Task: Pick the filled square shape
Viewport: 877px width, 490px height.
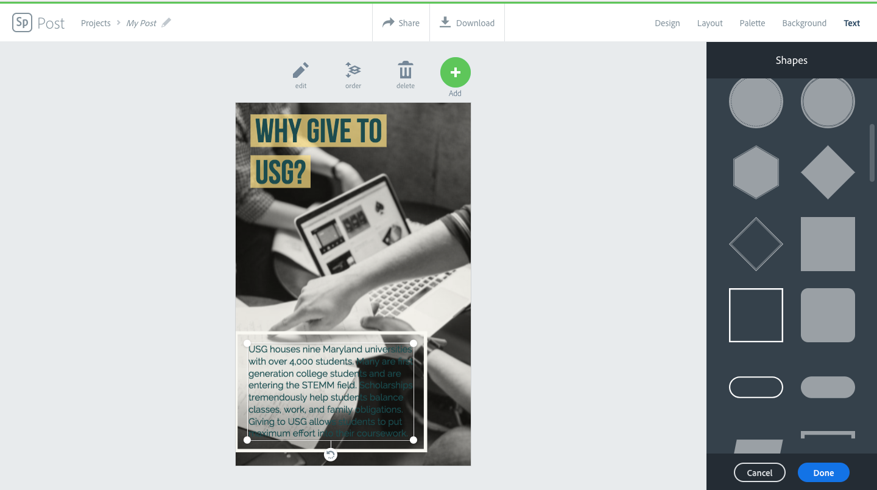Action: coord(828,244)
